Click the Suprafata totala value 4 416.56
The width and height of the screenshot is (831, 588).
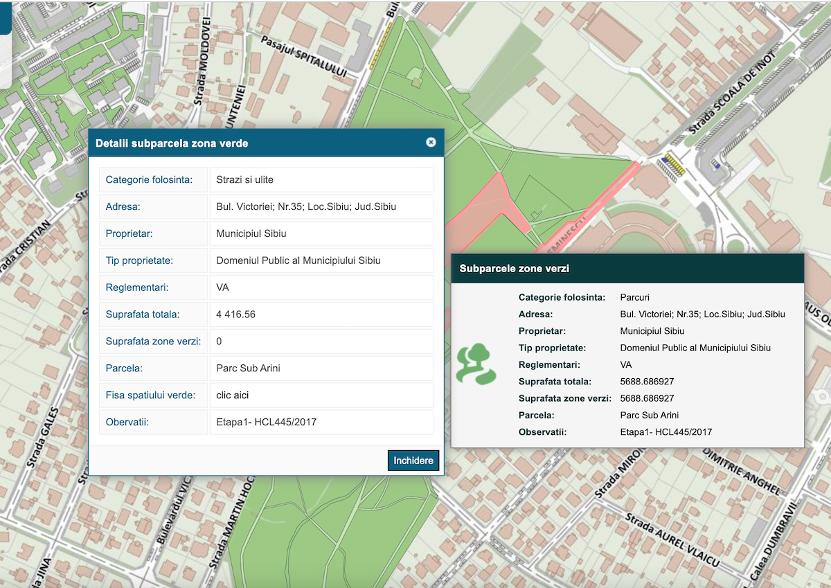click(236, 314)
